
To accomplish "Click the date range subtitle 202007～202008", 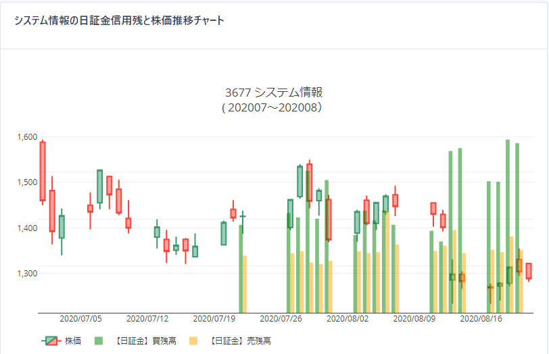I will pos(274,107).
